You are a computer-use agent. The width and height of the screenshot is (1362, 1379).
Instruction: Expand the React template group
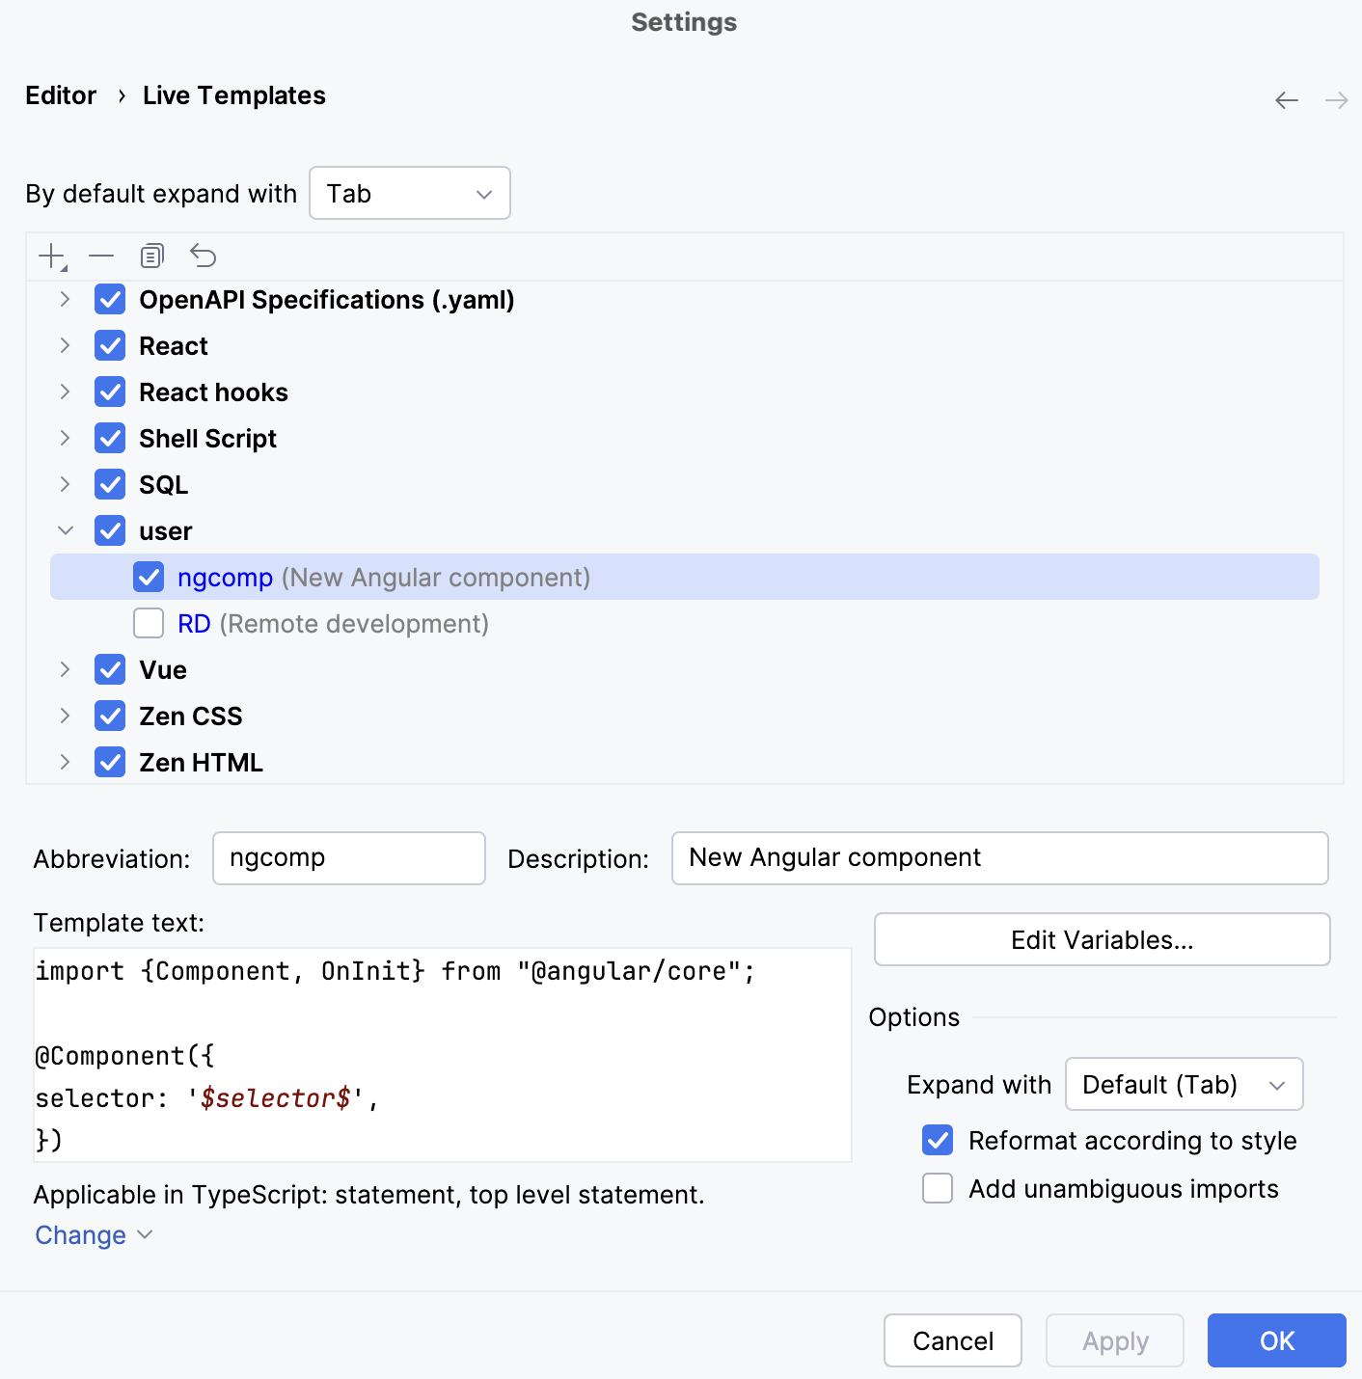pos(64,345)
